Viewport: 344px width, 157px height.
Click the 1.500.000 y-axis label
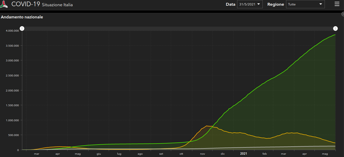pyautogui.click(x=12, y=105)
